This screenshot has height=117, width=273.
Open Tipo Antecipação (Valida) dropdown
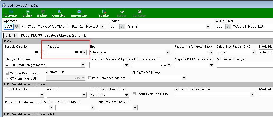click(253, 95)
